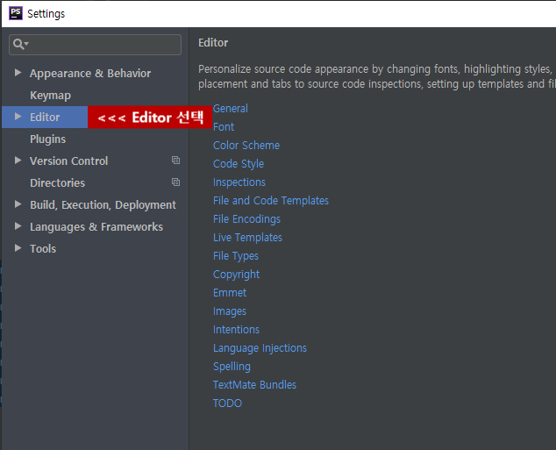Screen dimensions: 556x450
Task: Expand Languages & Frameworks arrow
Action: click(x=18, y=226)
